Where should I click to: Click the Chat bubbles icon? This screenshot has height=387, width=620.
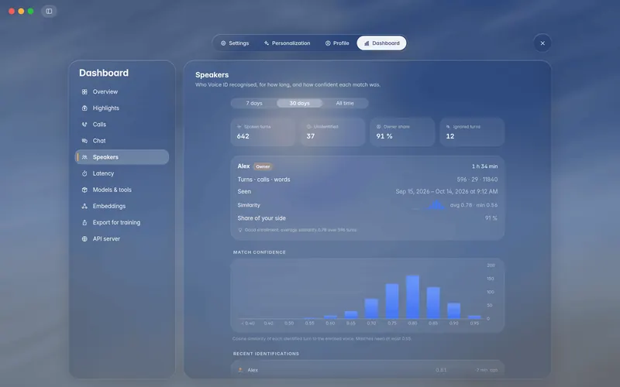pyautogui.click(x=84, y=141)
